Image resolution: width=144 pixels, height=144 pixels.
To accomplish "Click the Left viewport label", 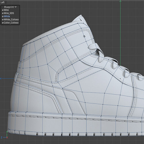I will click(x=3, y=2).
